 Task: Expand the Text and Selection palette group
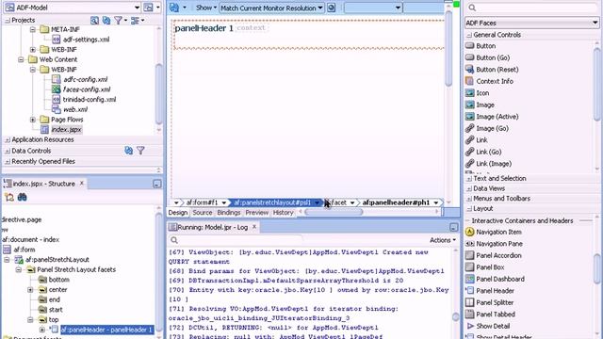click(x=469, y=179)
